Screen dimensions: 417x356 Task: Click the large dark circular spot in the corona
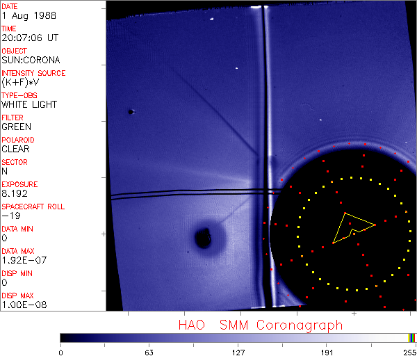(x=204, y=238)
